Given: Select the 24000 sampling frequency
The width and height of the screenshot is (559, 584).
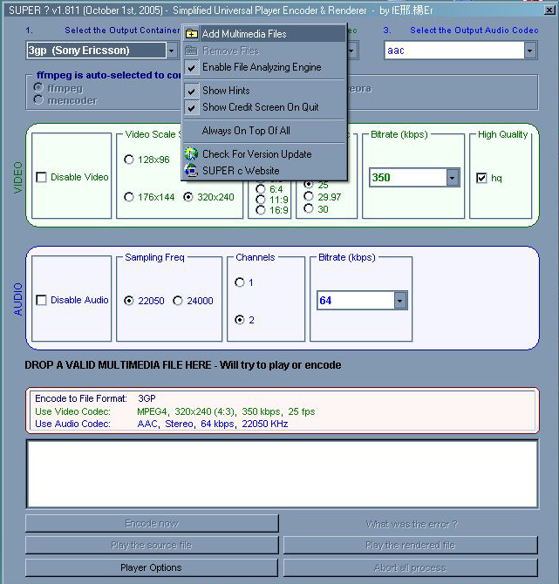Looking at the screenshot, I should tap(178, 301).
